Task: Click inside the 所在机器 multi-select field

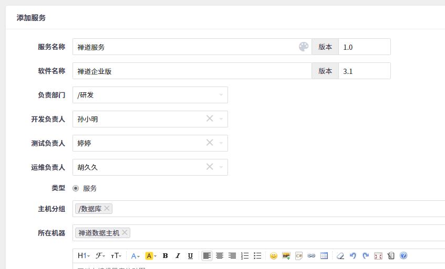Action: click(259, 233)
